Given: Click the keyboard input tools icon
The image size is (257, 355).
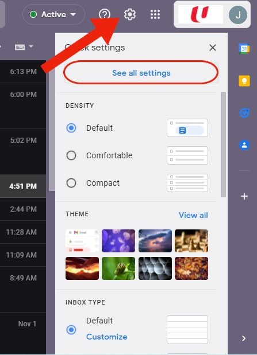Looking at the screenshot, I should [x=20, y=47].
